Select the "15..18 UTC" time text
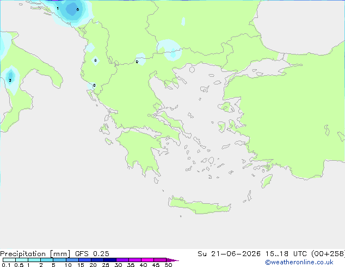The image size is (345, 267). point(286,254)
